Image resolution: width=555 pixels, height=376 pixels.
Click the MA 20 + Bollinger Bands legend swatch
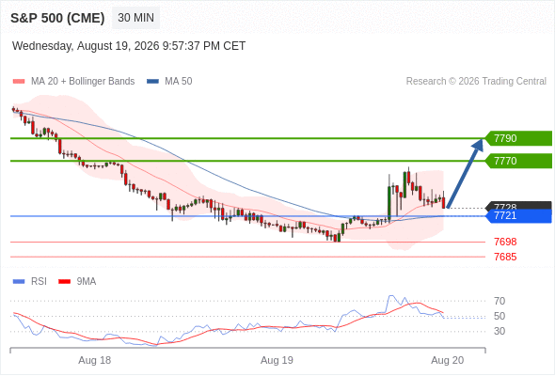tap(19, 82)
